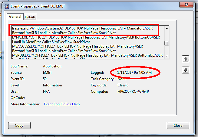This screenshot has height=137, width=198.
Task: Click the Keywords value Classic
Action: coord(123,85)
